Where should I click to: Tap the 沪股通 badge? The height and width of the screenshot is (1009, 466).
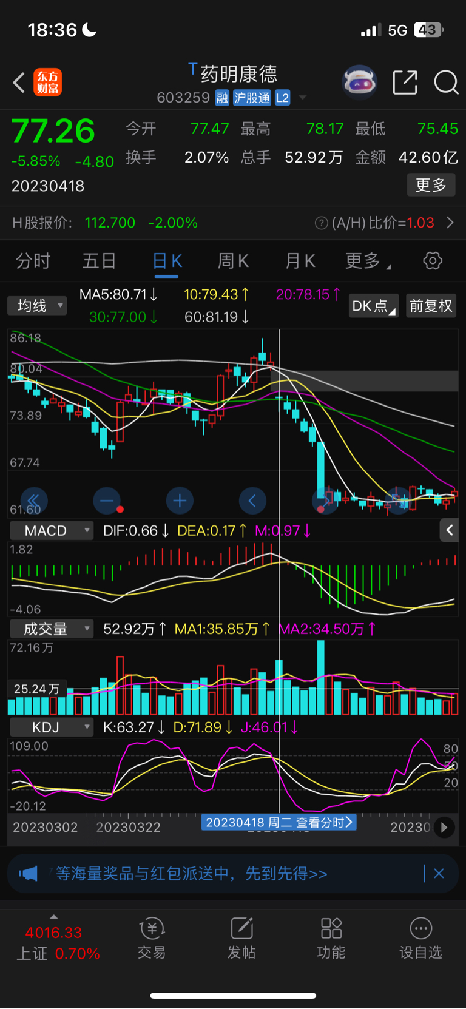pyautogui.click(x=252, y=98)
